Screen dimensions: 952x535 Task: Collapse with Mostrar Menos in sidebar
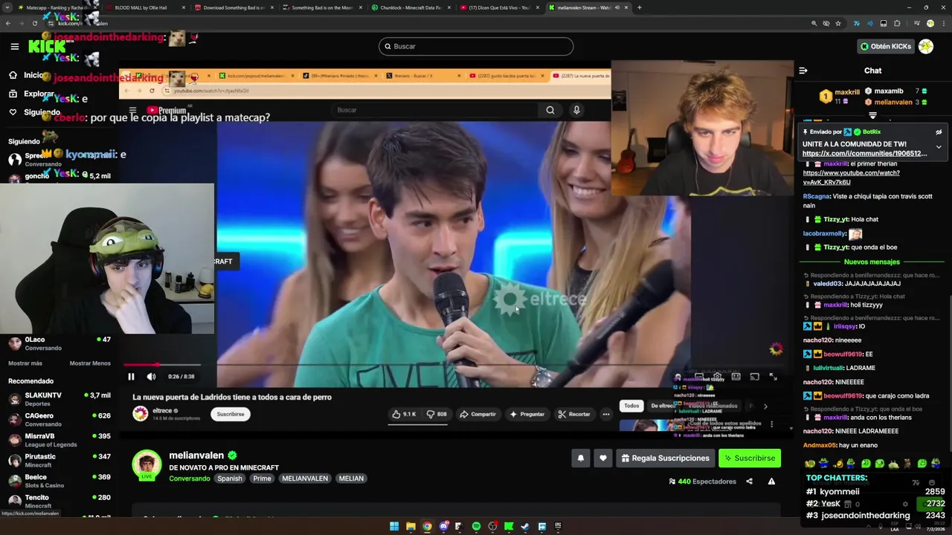(90, 363)
